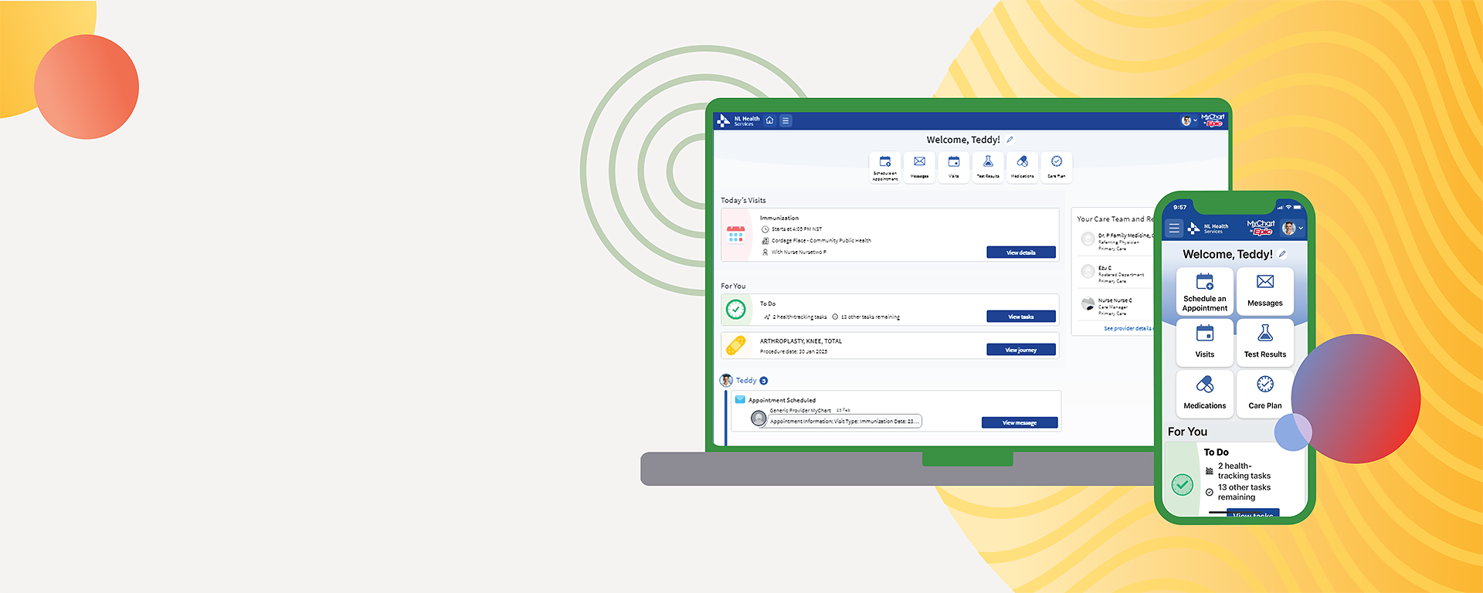Follow the See provider details link
Viewport: 1483px width, 593px height.
click(x=1127, y=329)
